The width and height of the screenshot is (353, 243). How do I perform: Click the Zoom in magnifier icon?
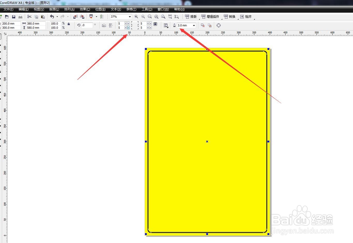(136, 17)
